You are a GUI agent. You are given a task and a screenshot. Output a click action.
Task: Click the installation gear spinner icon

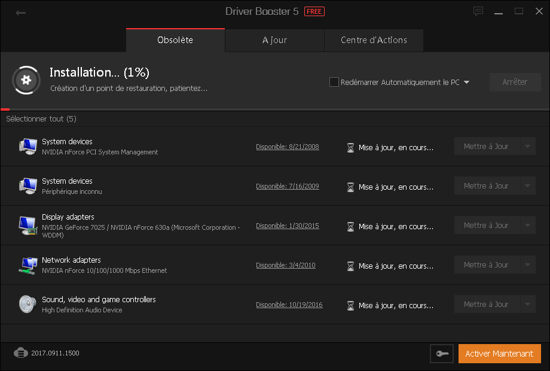coord(26,80)
